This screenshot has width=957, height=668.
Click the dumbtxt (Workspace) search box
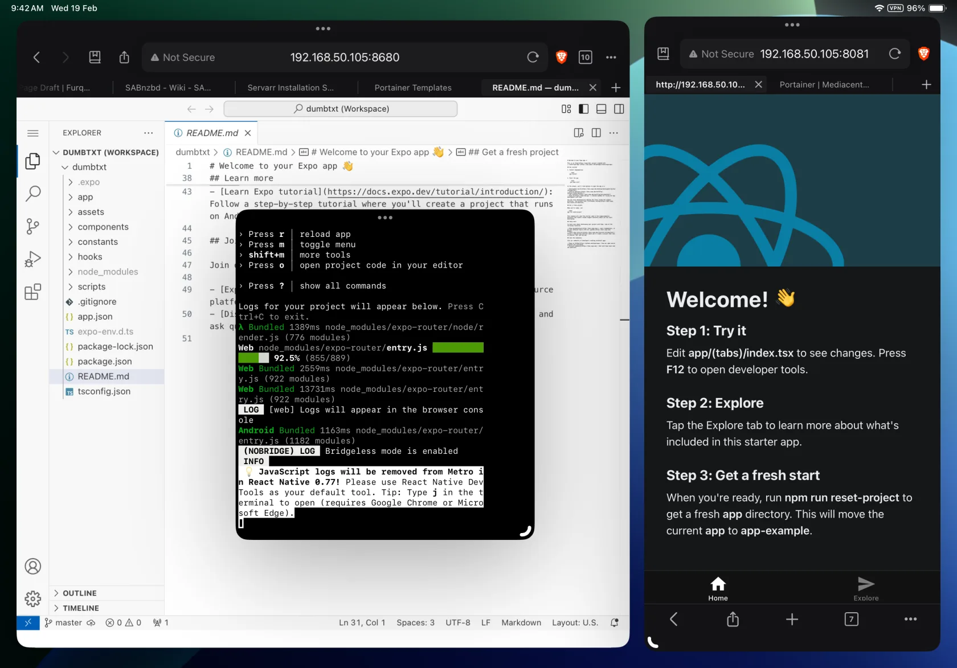[x=341, y=109]
